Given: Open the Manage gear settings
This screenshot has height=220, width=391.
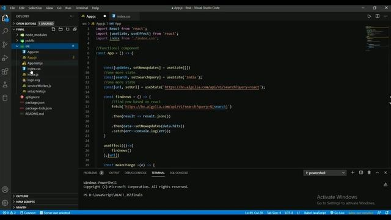Looking at the screenshot, I should pyautogui.click(x=5, y=203).
